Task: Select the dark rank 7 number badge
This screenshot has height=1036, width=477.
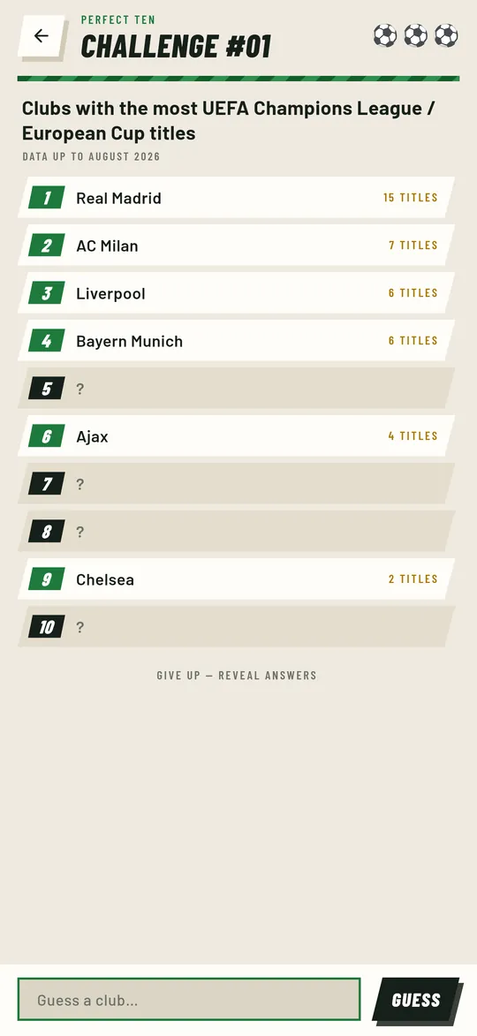Action: pyautogui.click(x=46, y=484)
